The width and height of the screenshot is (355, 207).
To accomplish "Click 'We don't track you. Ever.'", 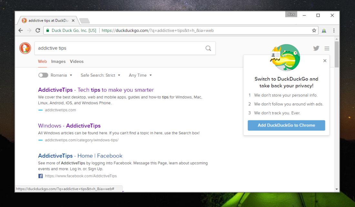I will point(277,113).
